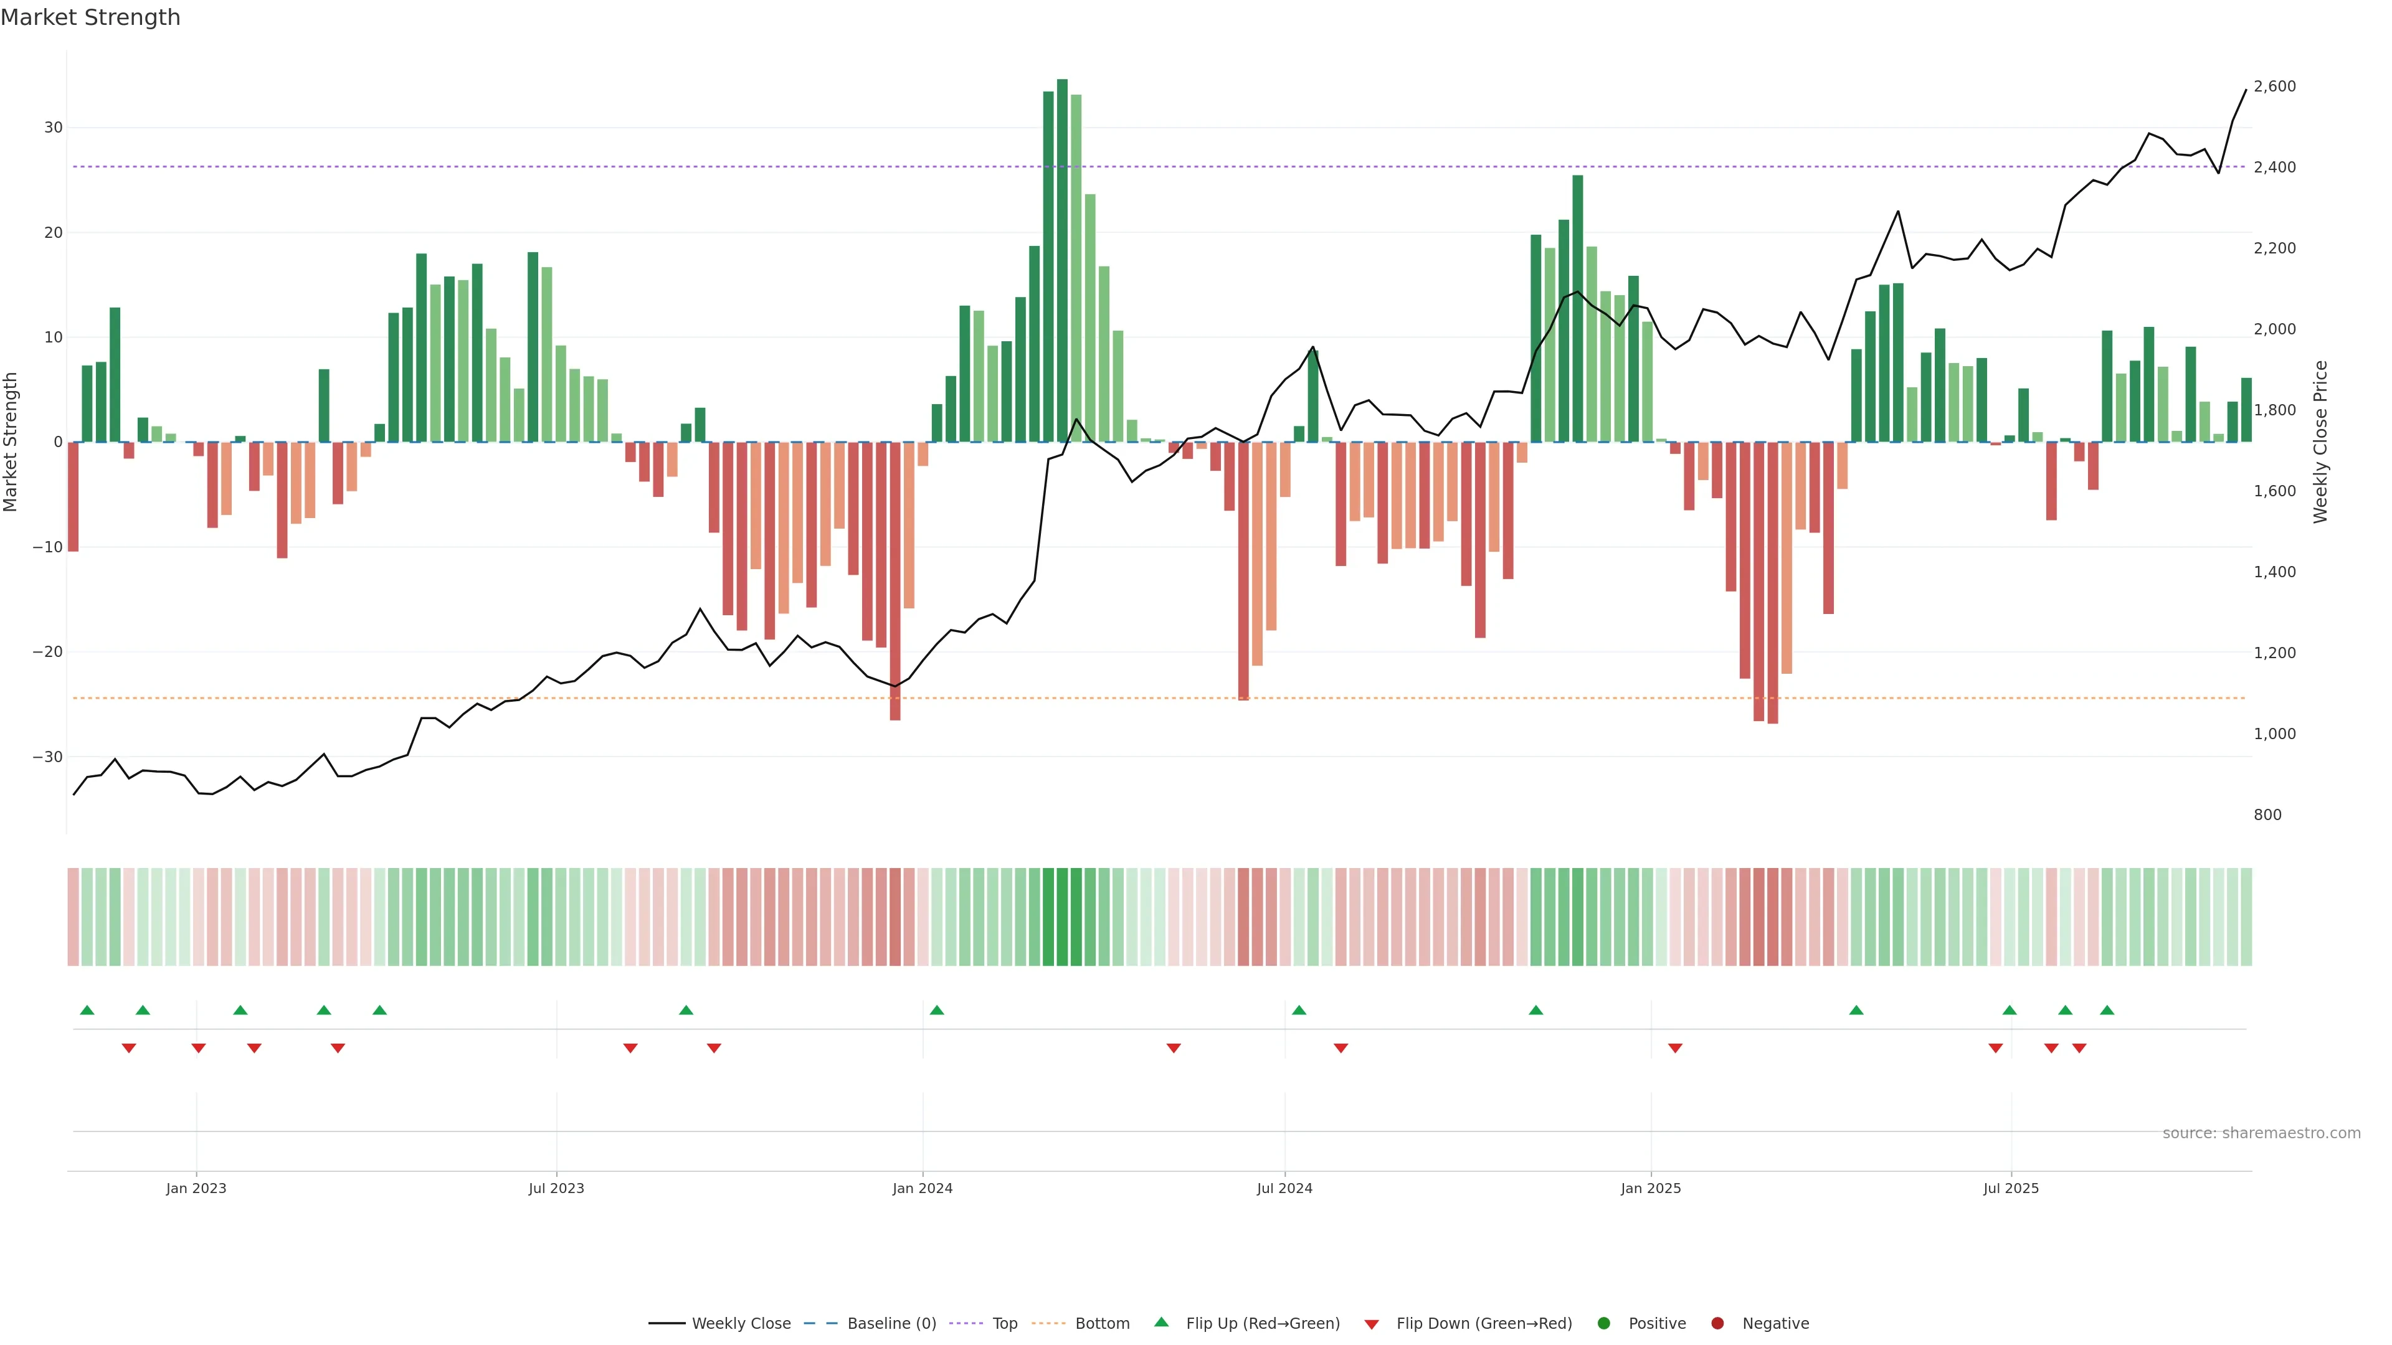Click the green Flip Up legend triangle
The height and width of the screenshot is (1345, 2392).
tap(1160, 1323)
